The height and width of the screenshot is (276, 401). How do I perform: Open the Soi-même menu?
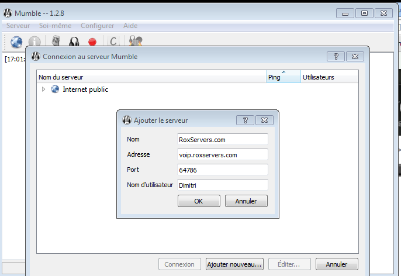[x=55, y=26]
